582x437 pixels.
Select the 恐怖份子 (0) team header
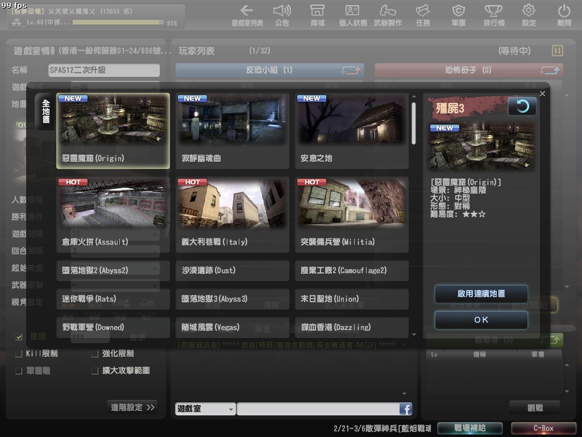click(468, 70)
